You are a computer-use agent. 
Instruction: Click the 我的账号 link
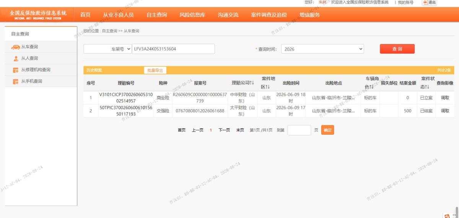pyautogui.click(x=405, y=2)
